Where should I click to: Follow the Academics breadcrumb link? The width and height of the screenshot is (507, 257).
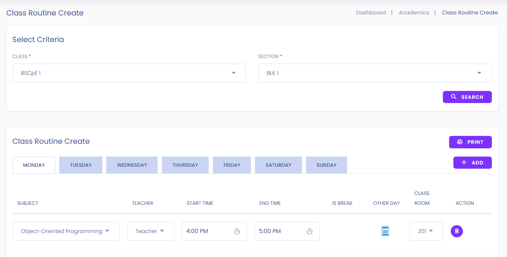(414, 12)
